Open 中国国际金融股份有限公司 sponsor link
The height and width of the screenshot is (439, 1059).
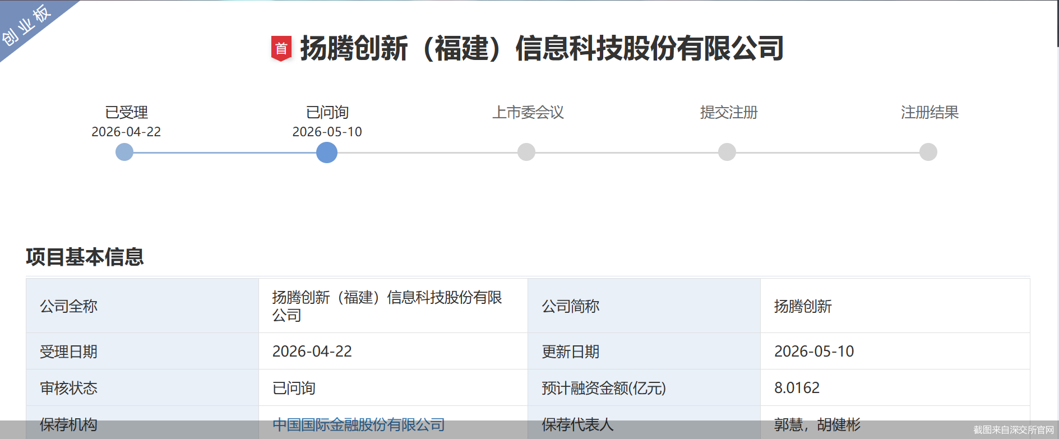tap(359, 424)
